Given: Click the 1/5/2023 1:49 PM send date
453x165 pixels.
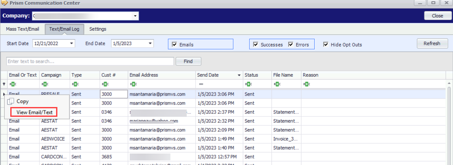Looking at the screenshot, I should tap(219, 139).
